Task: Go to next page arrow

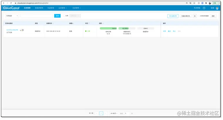Action: coord(106,114)
